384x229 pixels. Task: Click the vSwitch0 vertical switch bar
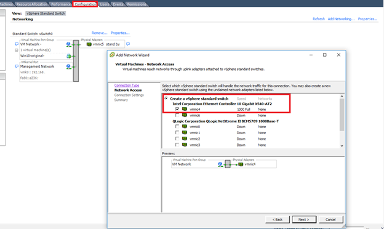(76, 61)
